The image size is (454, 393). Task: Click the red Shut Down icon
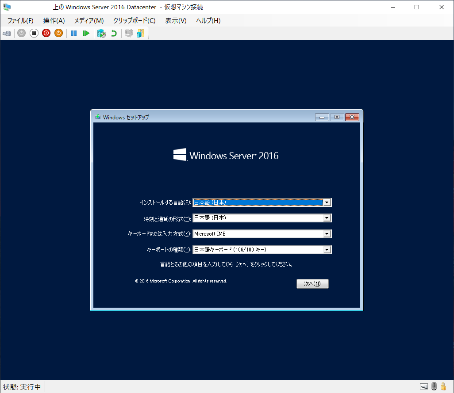[x=46, y=33]
